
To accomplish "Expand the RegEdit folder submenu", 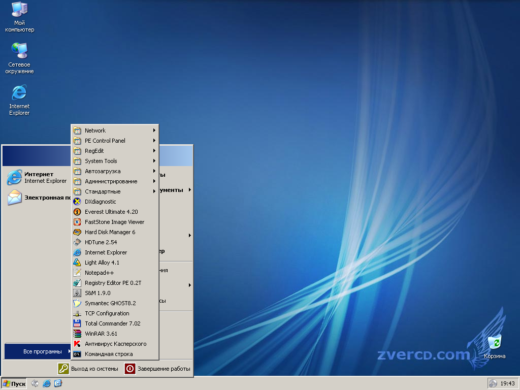I will tap(115, 151).
